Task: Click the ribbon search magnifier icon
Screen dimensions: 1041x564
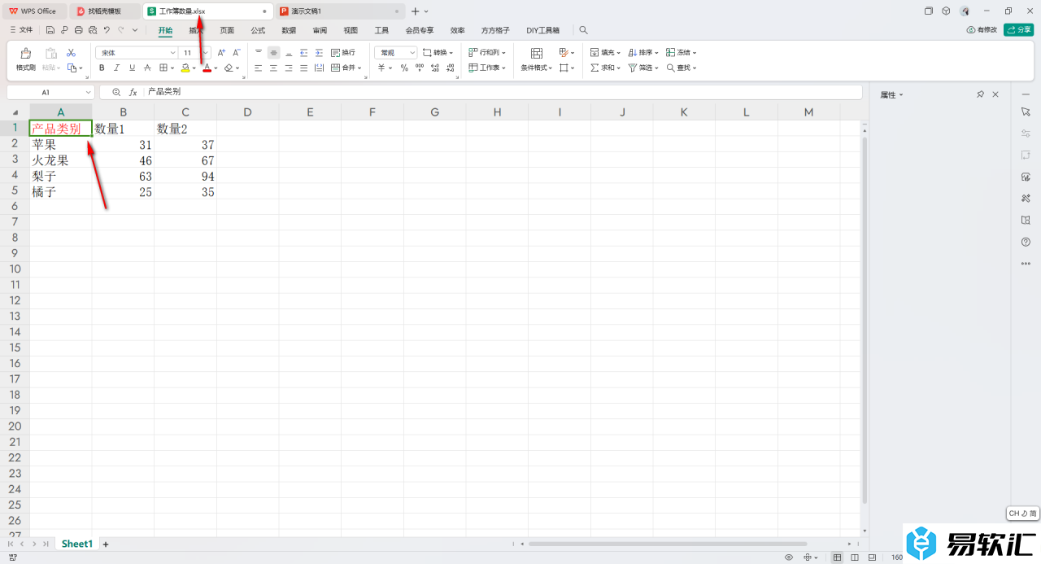Action: [x=583, y=30]
